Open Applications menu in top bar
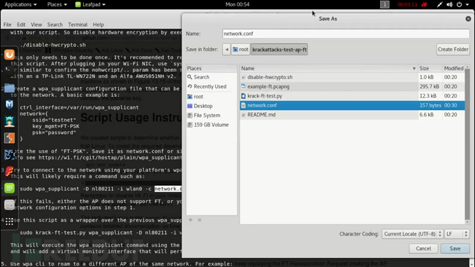The height and width of the screenshot is (267, 475). [21, 4]
